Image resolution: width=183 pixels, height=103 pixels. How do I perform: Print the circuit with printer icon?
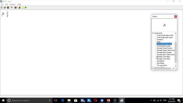15,8
